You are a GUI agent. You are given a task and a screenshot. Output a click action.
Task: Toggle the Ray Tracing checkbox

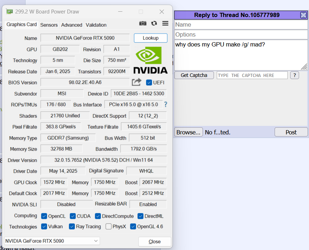(72, 227)
